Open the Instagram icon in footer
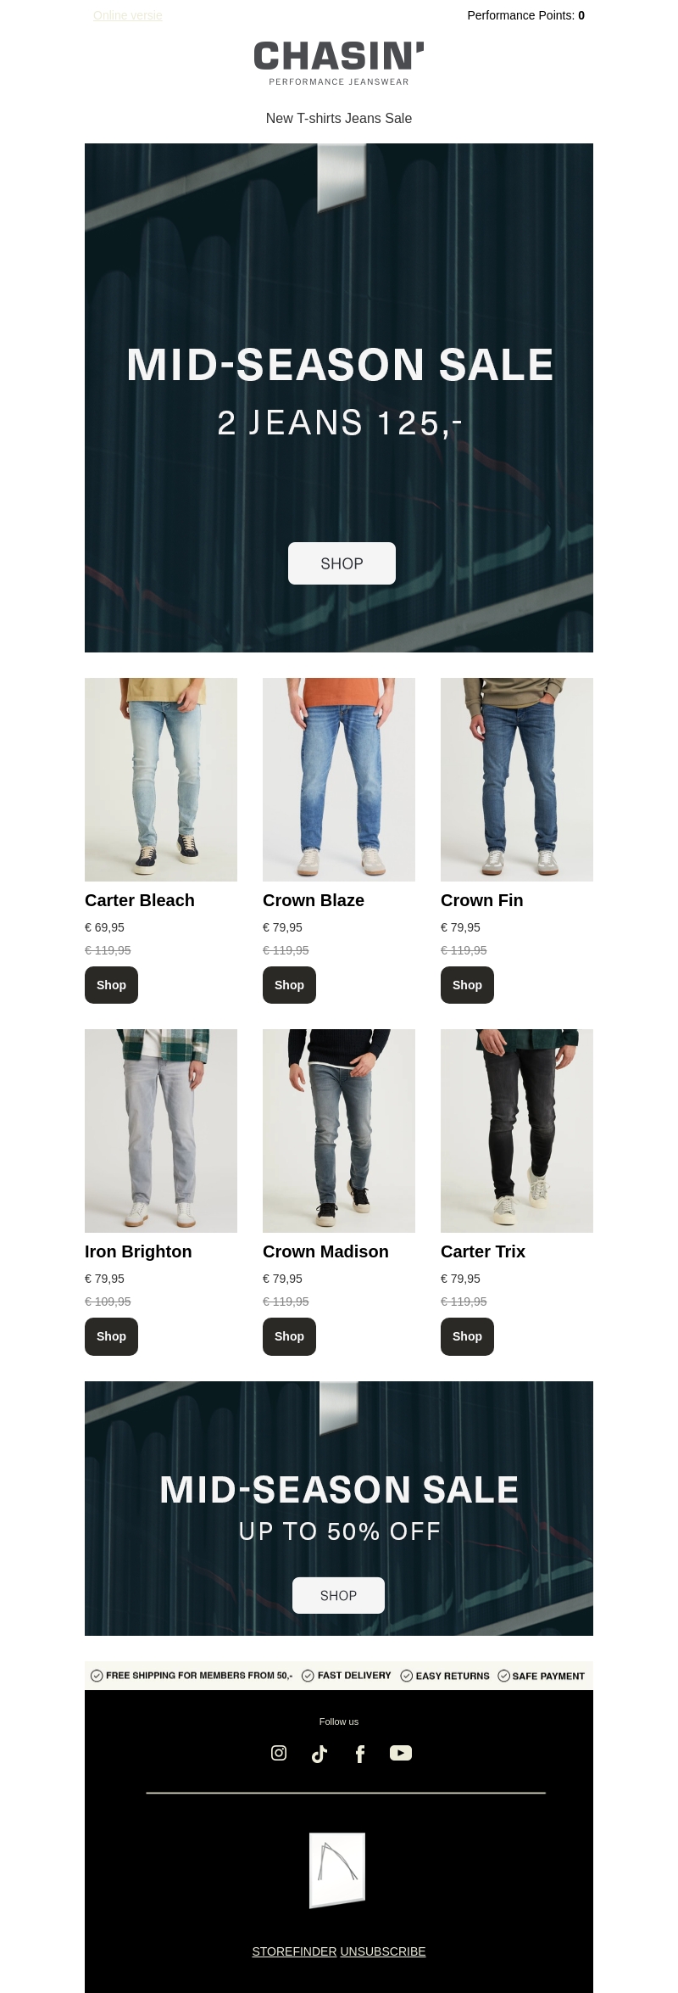This screenshot has width=678, height=1993. (x=279, y=1753)
